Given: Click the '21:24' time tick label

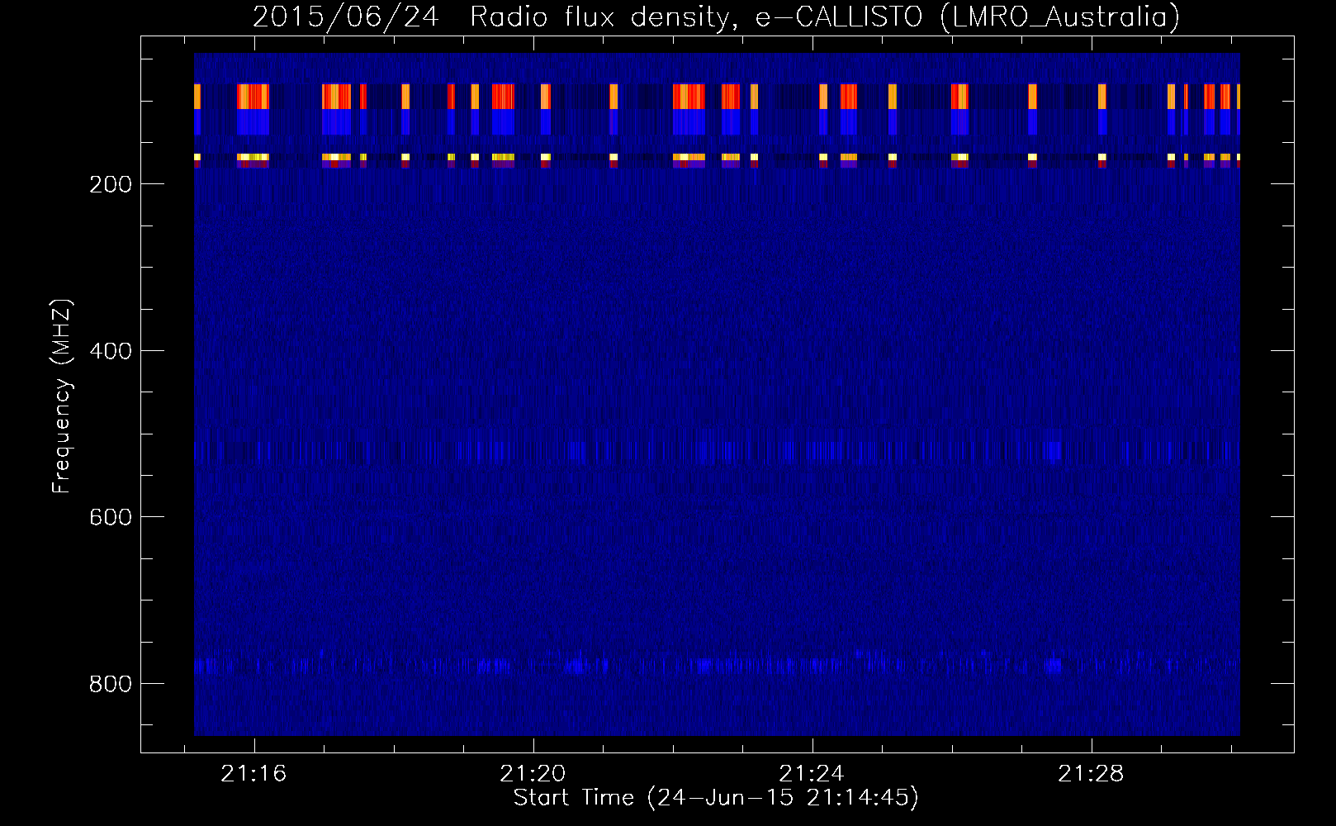Looking at the screenshot, I should pyautogui.click(x=812, y=774).
